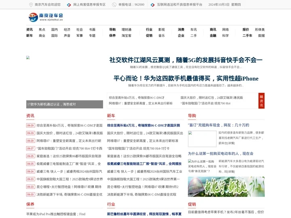Click slideshow caption 17款华为新机通过认证

click(51, 105)
